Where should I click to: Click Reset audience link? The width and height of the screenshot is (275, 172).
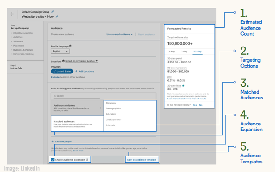[147, 34]
